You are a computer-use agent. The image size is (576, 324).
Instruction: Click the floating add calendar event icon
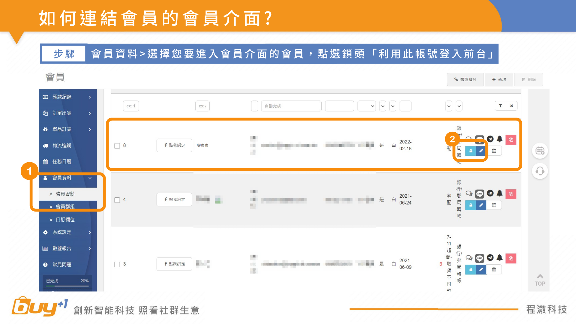[540, 151]
